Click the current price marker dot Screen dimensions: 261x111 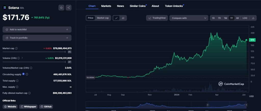(246, 40)
